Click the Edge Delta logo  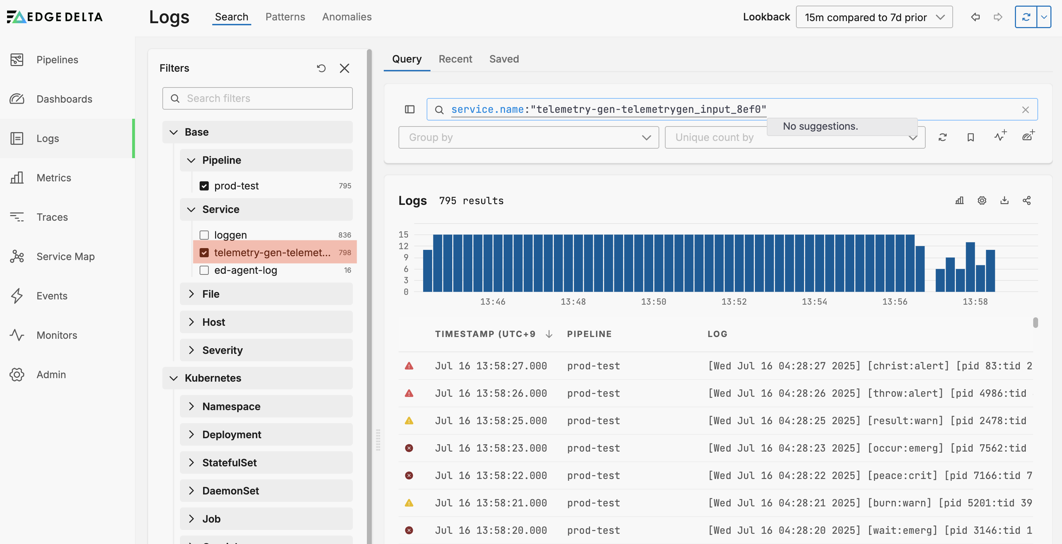[x=54, y=17]
